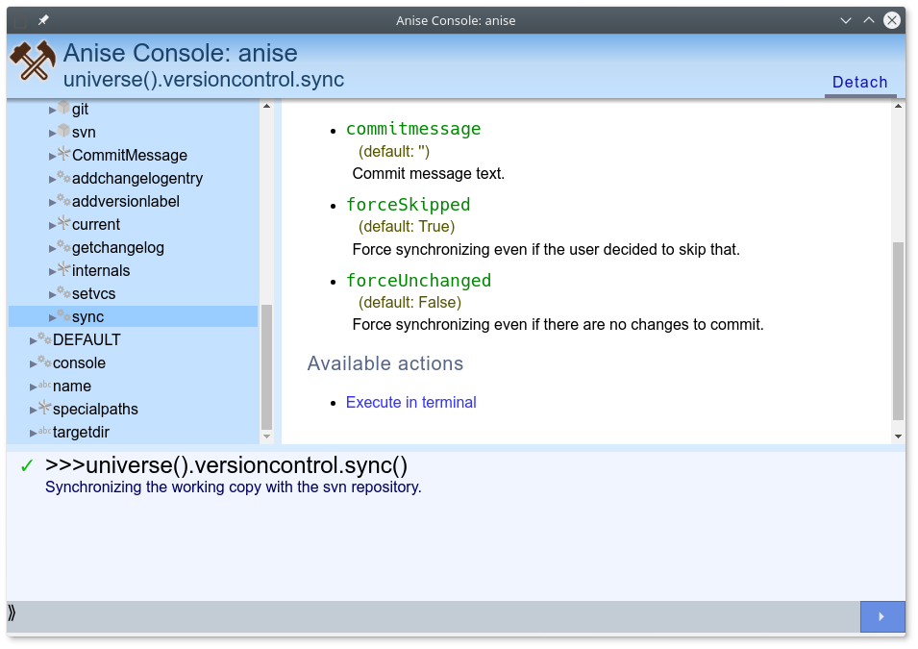Click tree panel scroll down arrow
The width and height of the screenshot is (918, 649).
click(266, 437)
